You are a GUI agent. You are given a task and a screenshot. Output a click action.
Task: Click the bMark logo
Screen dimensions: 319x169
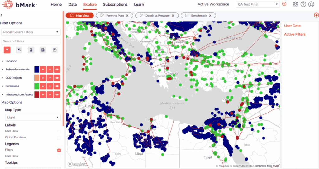(20, 4)
